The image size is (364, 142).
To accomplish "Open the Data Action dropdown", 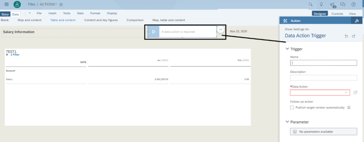I will pos(320,93).
